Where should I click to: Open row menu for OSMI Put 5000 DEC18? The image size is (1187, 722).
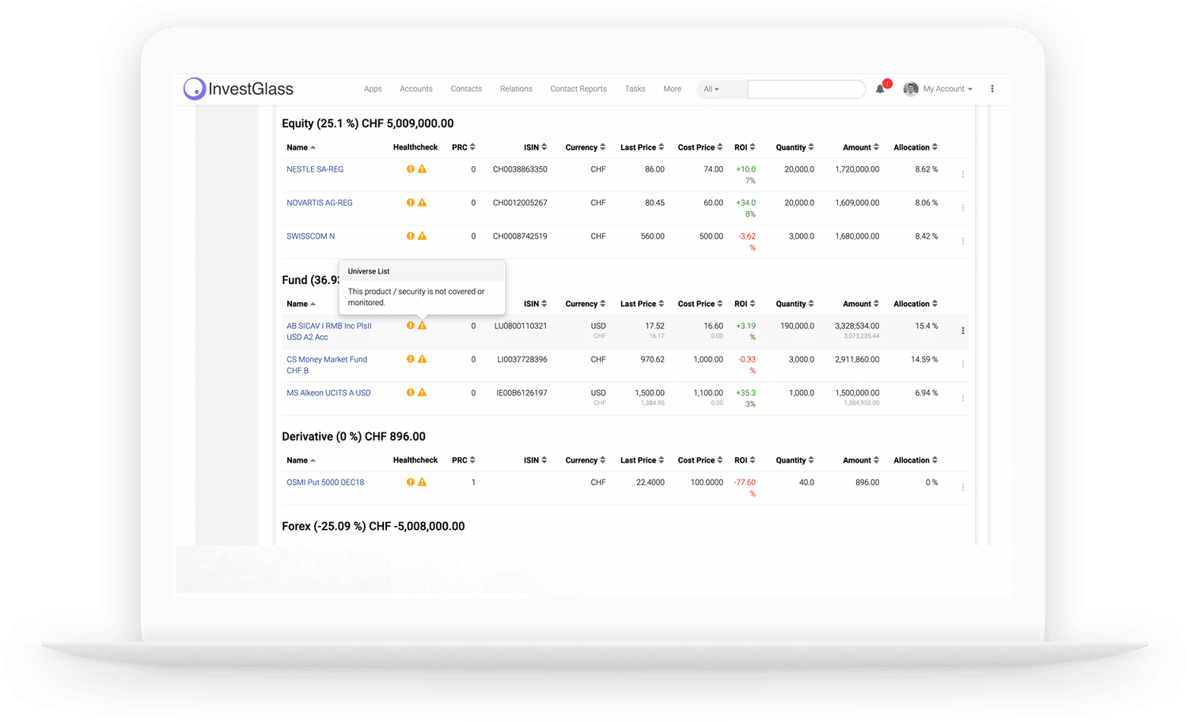coord(963,487)
